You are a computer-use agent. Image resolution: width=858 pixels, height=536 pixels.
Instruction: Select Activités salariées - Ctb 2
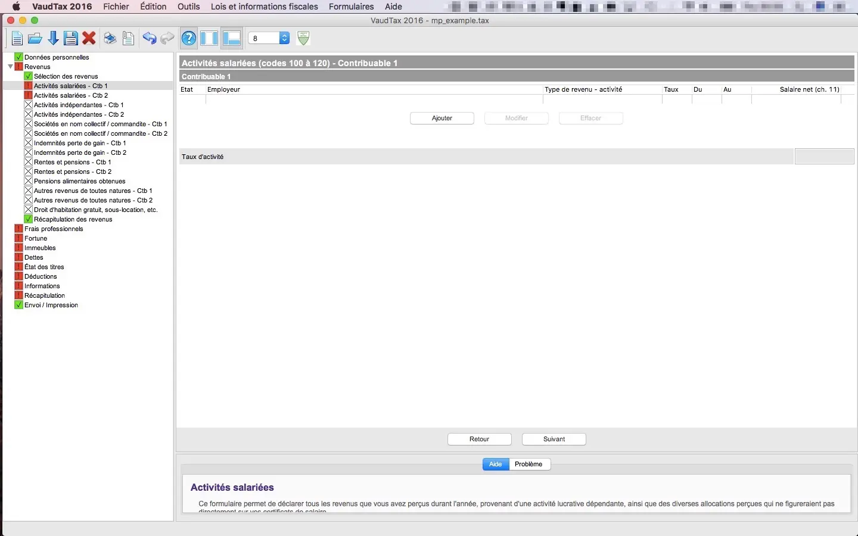coord(71,95)
